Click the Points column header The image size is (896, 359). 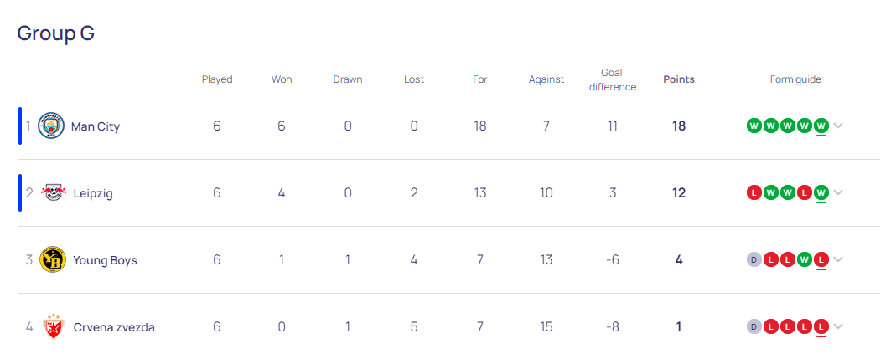[x=679, y=79]
